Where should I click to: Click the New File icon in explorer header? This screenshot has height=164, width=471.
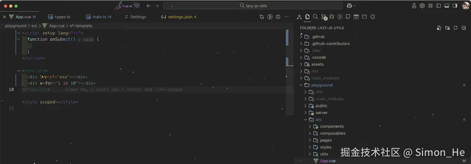pos(439,28)
